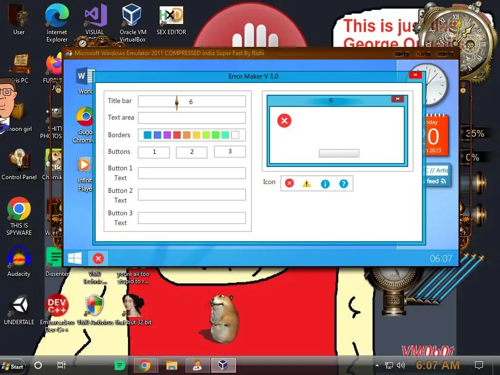
Task: Open VM0 Antivirus desktop shortcut
Action: (x=95, y=309)
